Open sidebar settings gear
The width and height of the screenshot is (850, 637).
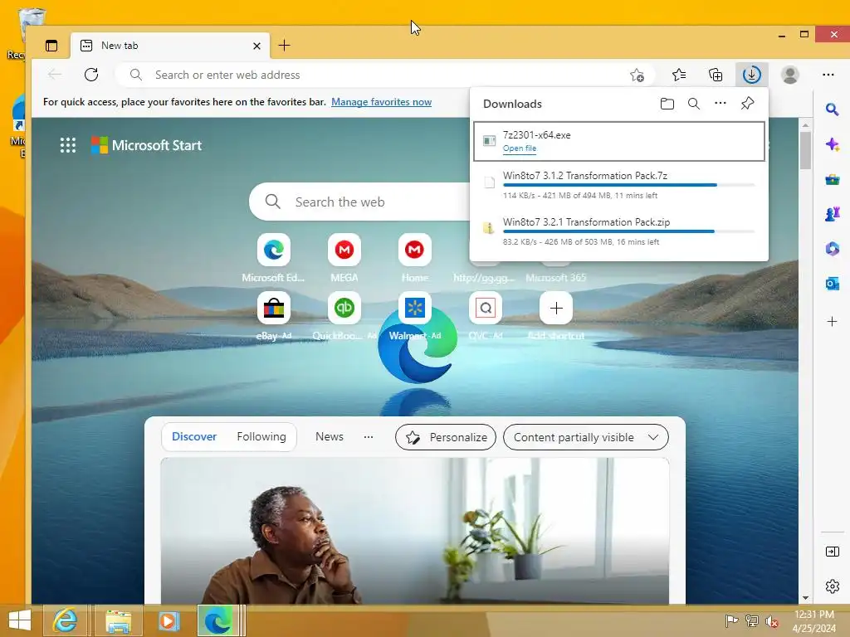click(832, 586)
